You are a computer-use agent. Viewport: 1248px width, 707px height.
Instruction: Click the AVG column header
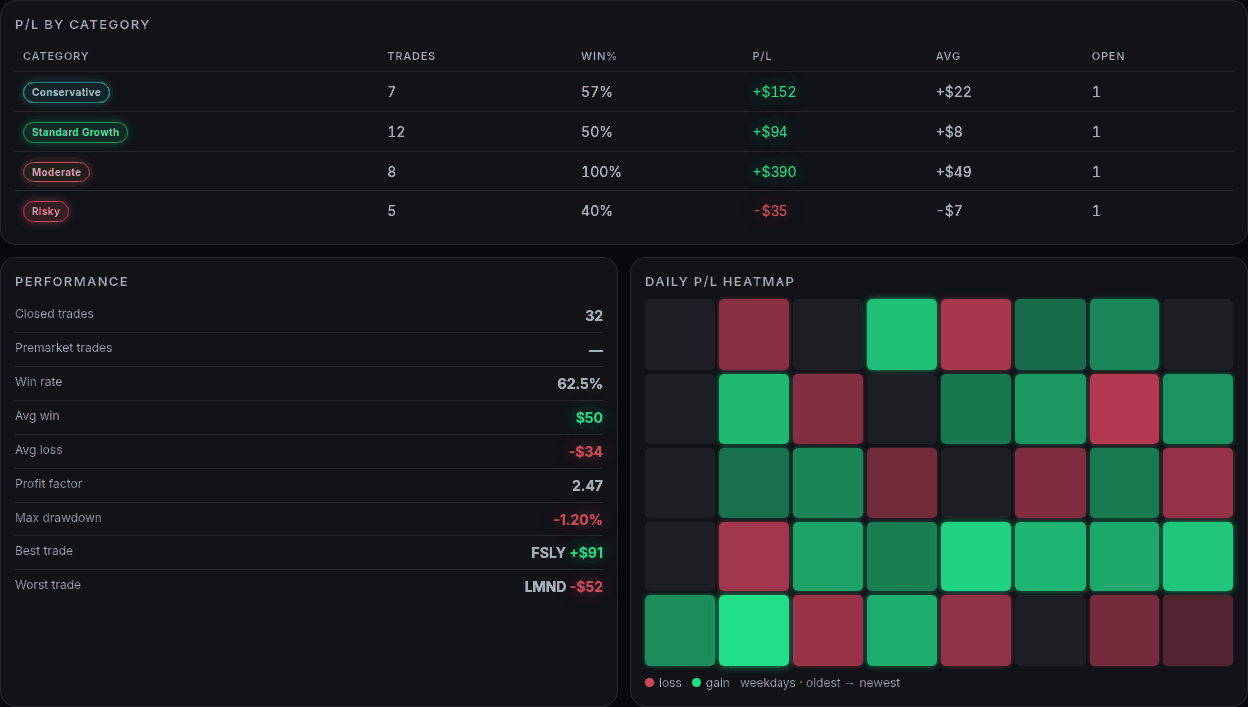pos(948,56)
